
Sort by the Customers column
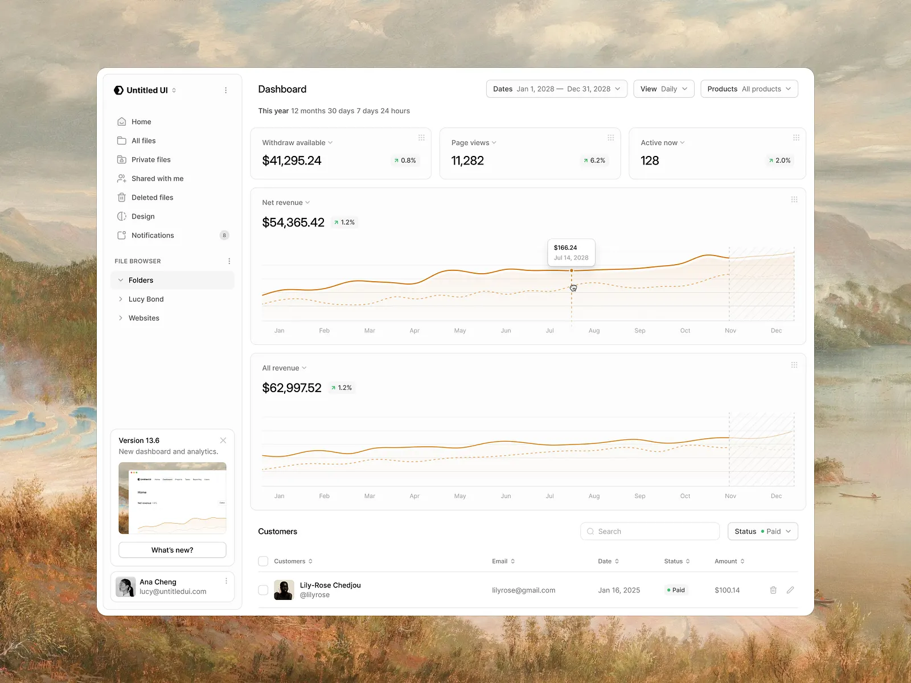(293, 561)
